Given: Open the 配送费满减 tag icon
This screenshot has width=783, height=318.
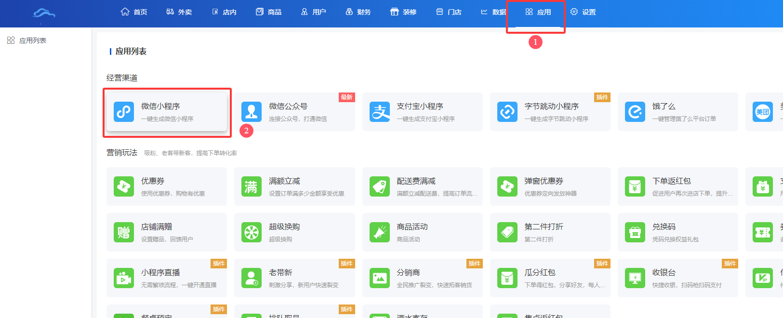Looking at the screenshot, I should [380, 186].
